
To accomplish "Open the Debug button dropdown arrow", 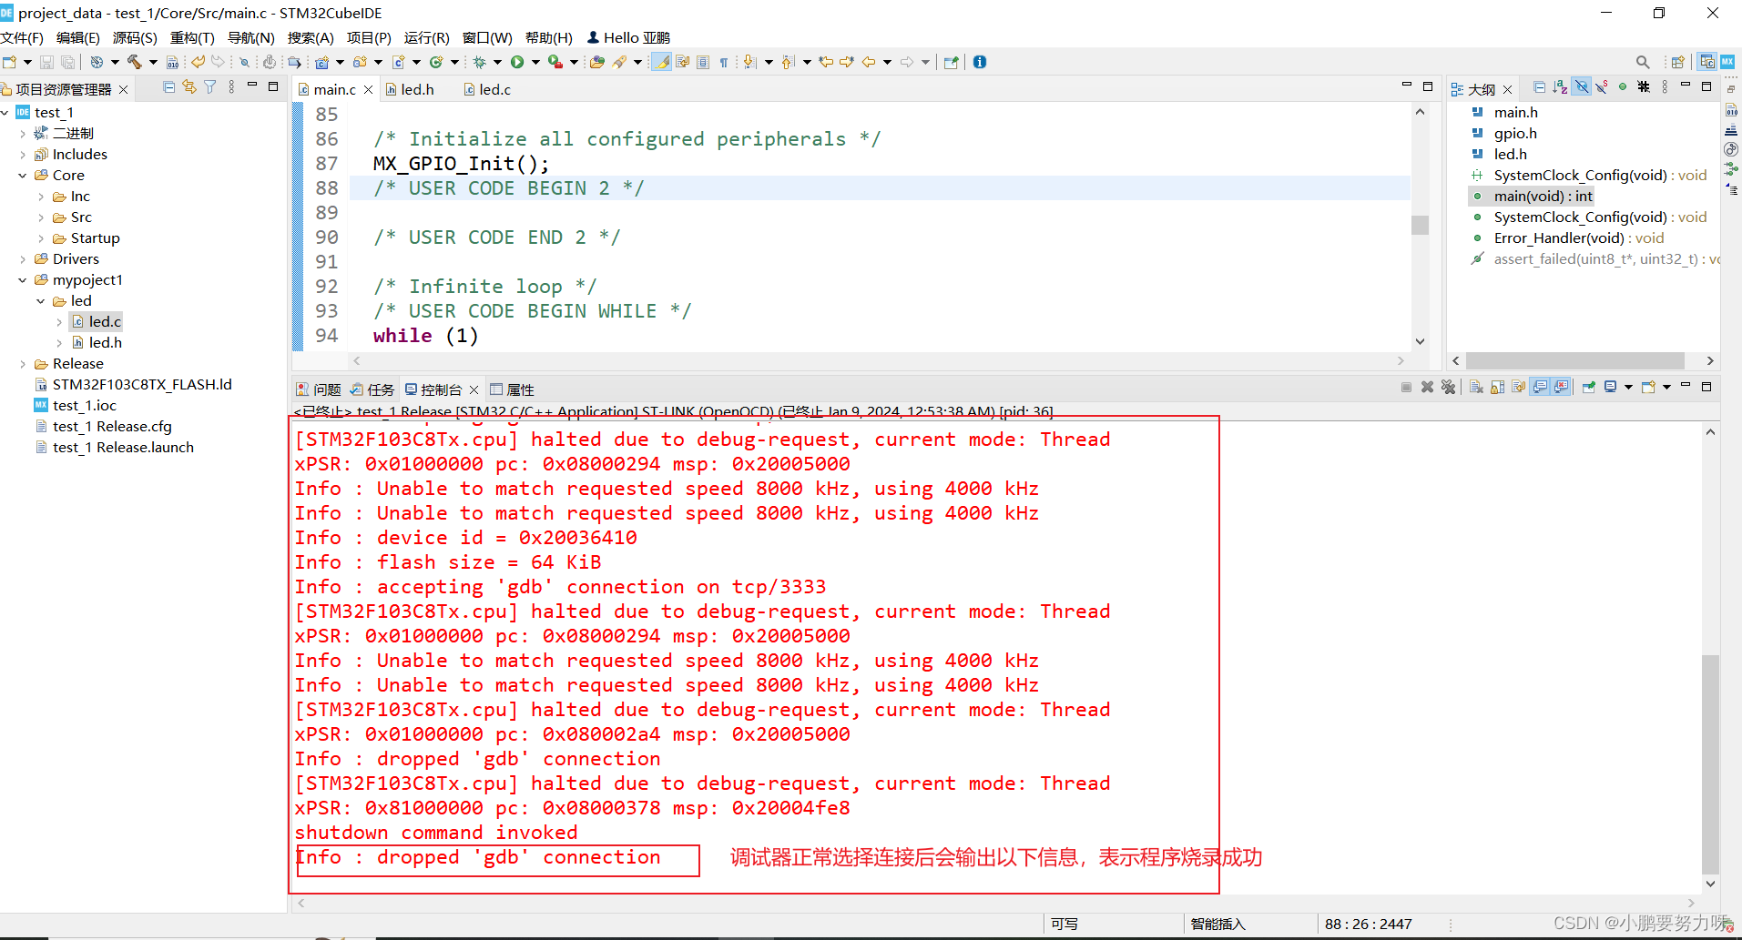I will tap(497, 62).
